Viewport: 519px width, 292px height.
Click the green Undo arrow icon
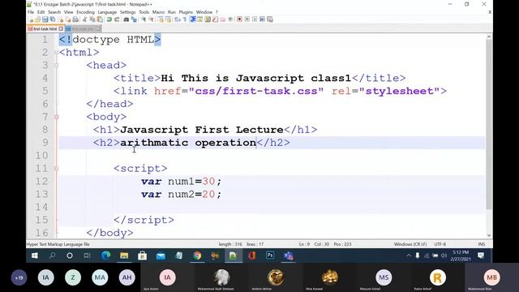coord(109,19)
